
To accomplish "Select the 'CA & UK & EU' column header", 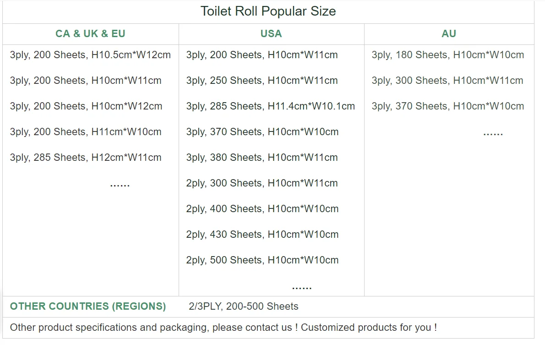I will point(90,34).
